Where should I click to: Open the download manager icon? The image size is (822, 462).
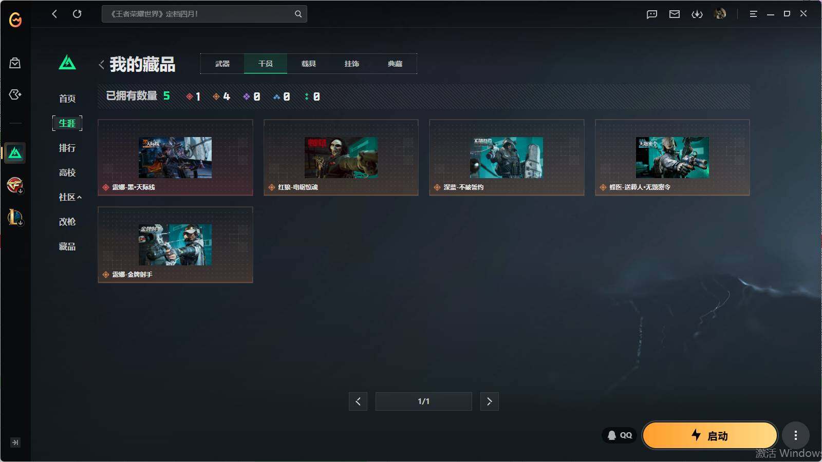pyautogui.click(x=697, y=14)
